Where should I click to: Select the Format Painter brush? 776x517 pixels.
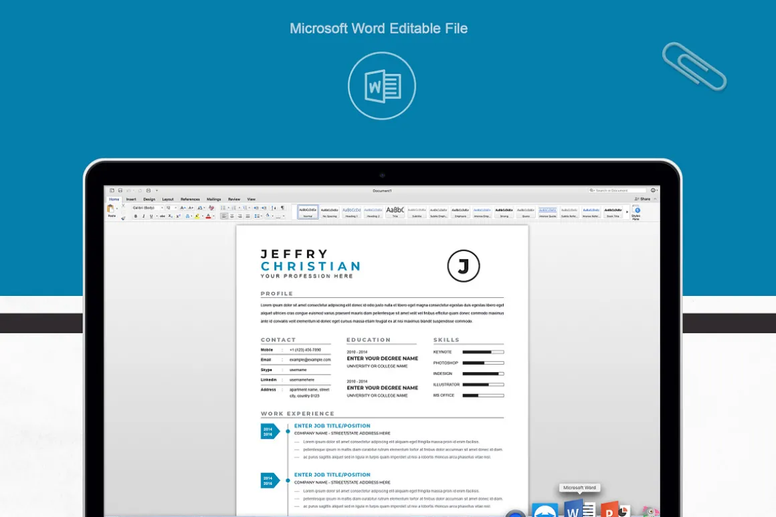(123, 218)
